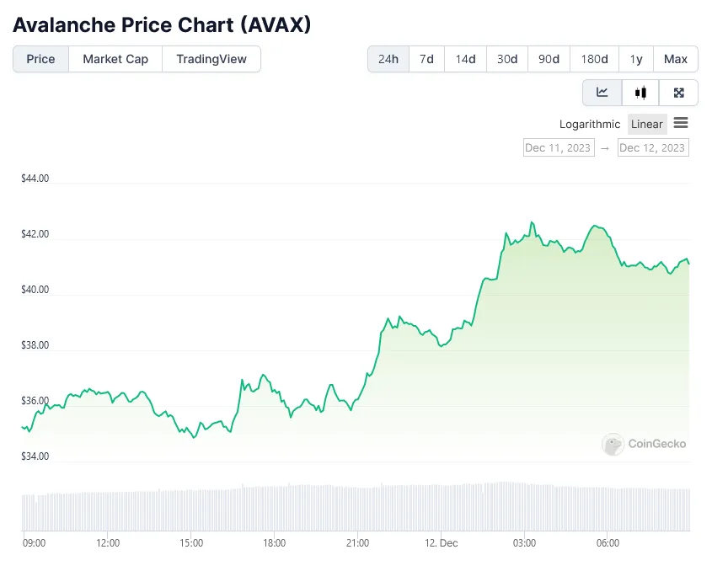Viewport: 712px width, 571px height.
Task: Select the line chart view icon
Action: (602, 93)
